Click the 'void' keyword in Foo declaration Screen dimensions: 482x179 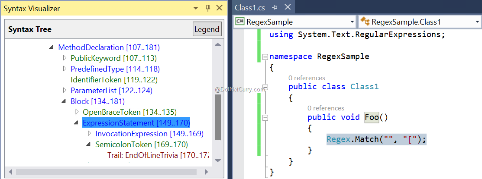pyautogui.click(x=350, y=117)
